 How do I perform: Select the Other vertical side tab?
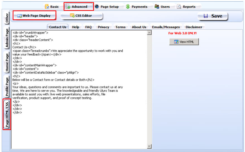pyautogui.click(x=7, y=18)
